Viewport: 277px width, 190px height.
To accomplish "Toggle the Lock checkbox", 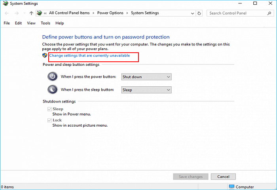I will 49,120.
